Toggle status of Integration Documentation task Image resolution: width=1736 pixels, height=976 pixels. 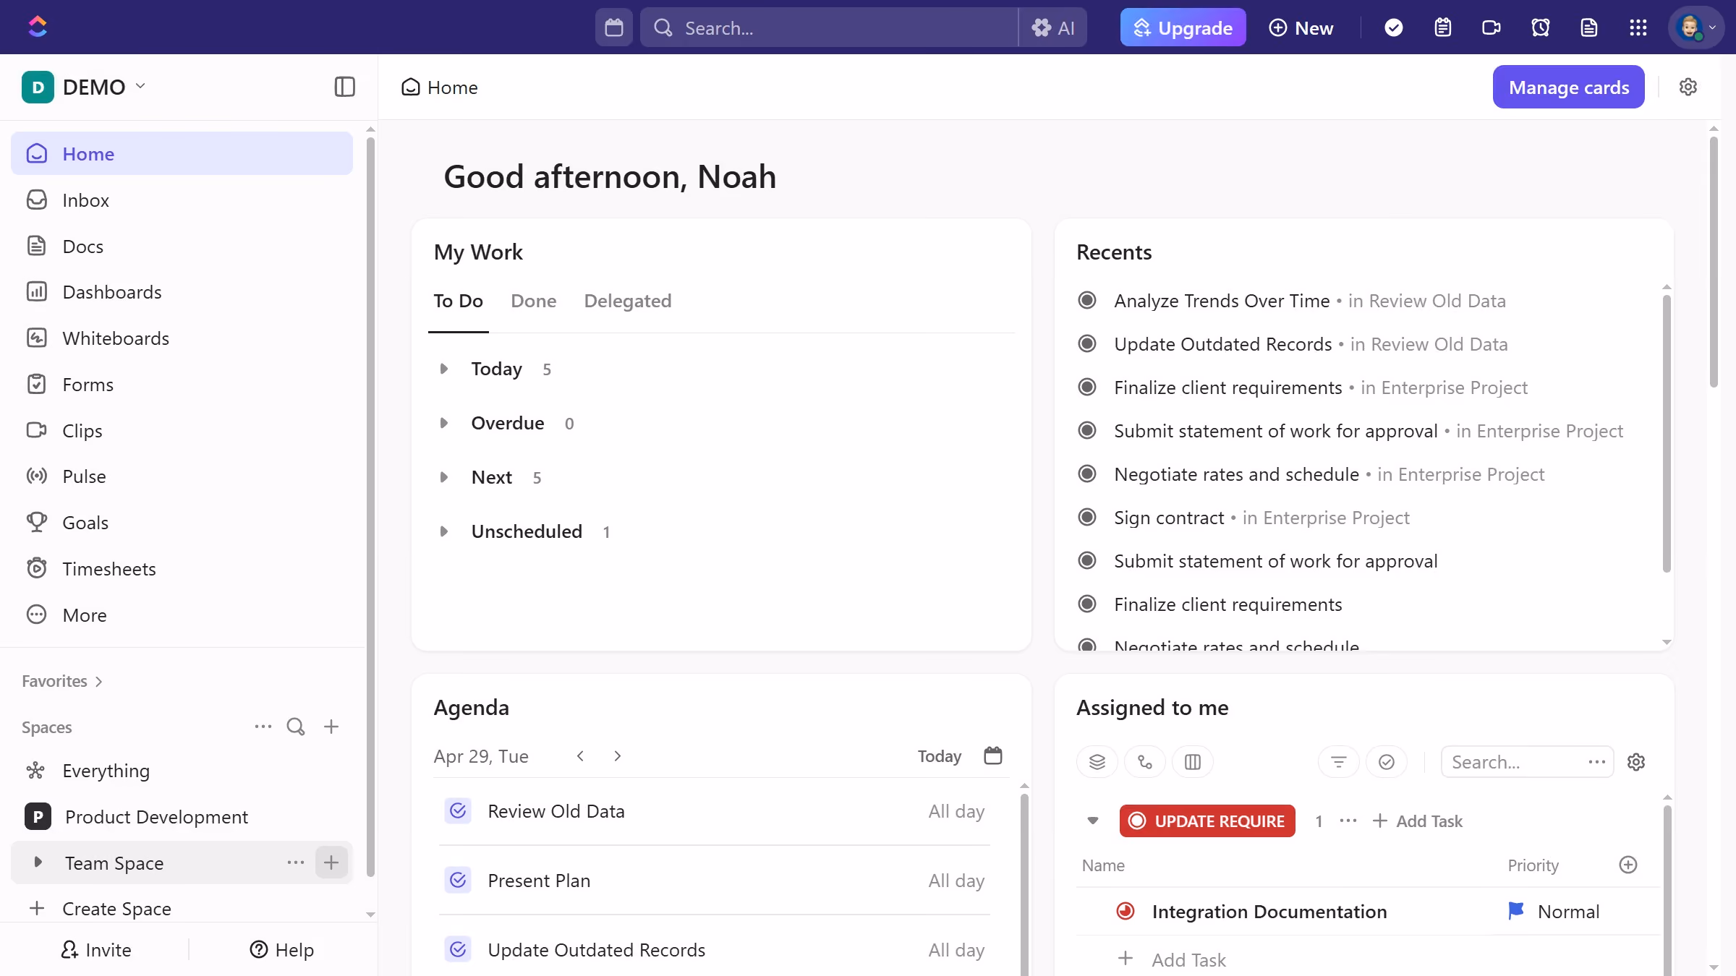1126,911
